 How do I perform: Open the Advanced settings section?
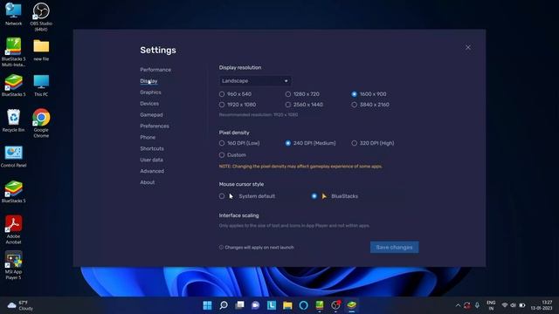[152, 171]
